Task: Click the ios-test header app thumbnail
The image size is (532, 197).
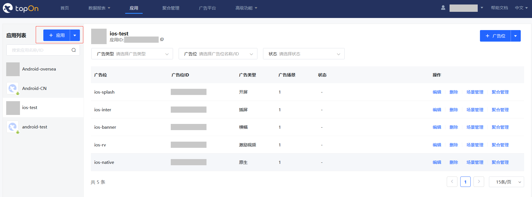Action: click(99, 36)
